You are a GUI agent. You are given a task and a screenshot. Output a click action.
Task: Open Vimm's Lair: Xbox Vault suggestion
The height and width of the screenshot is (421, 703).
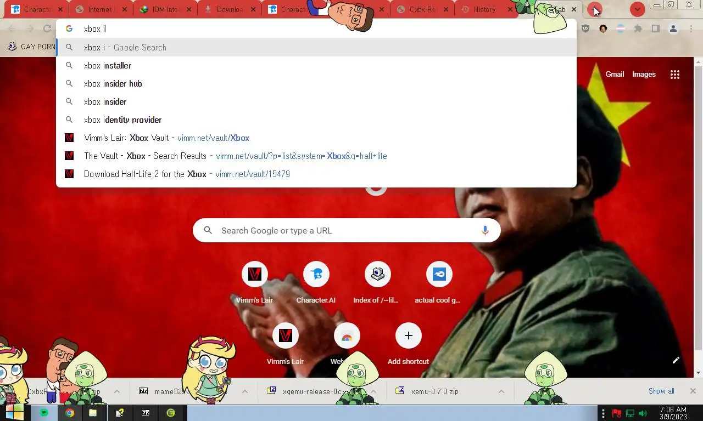pos(316,138)
